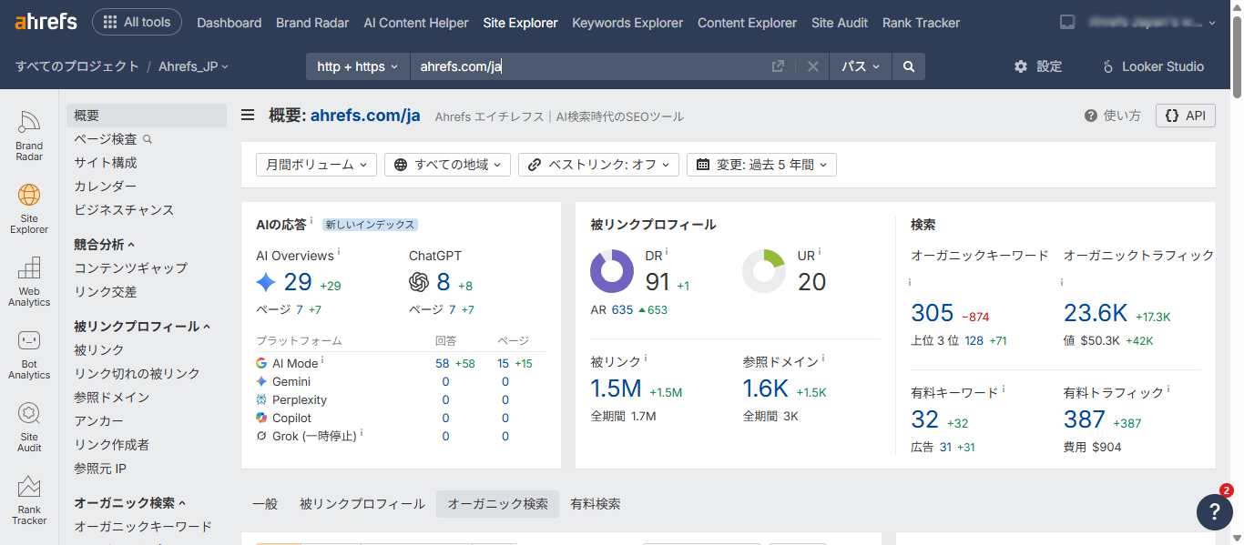Screen dimensions: 1244x545
Task: Open Web Analytics sidebar icon
Action: point(29,281)
